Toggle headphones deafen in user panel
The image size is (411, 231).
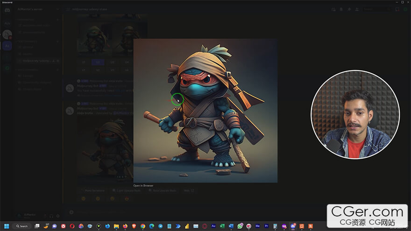[x=51, y=216]
